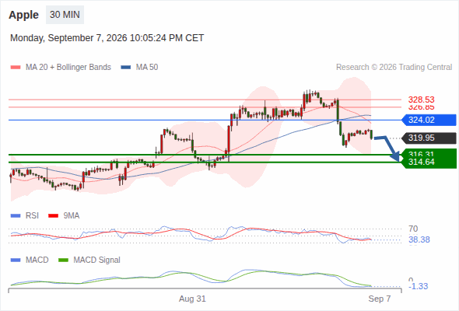Viewport: 459px width, 311px height.
Task: Click the chart timestamp date text
Action: coord(107,38)
